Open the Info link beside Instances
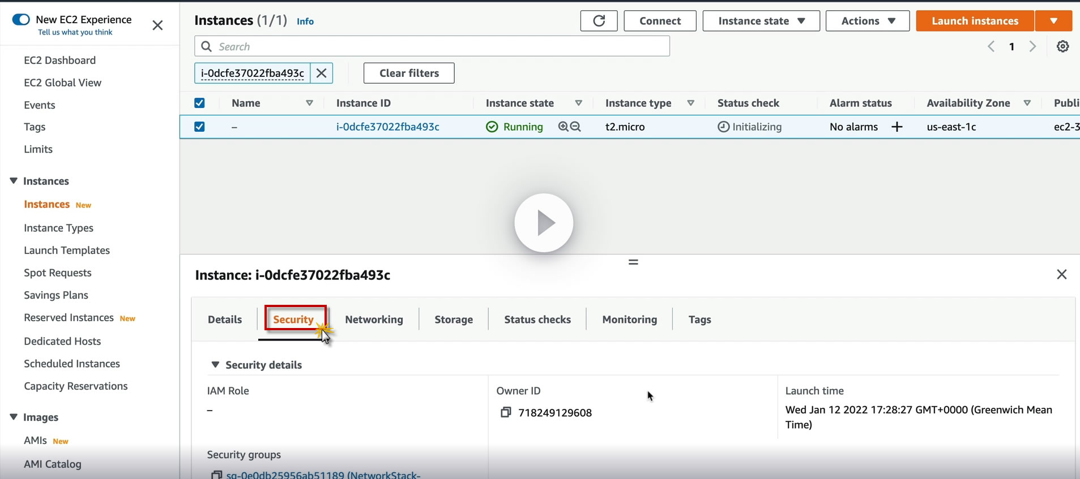This screenshot has height=479, width=1080. pyautogui.click(x=305, y=21)
